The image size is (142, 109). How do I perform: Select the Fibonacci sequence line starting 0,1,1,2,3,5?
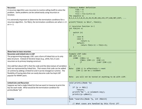97,18
